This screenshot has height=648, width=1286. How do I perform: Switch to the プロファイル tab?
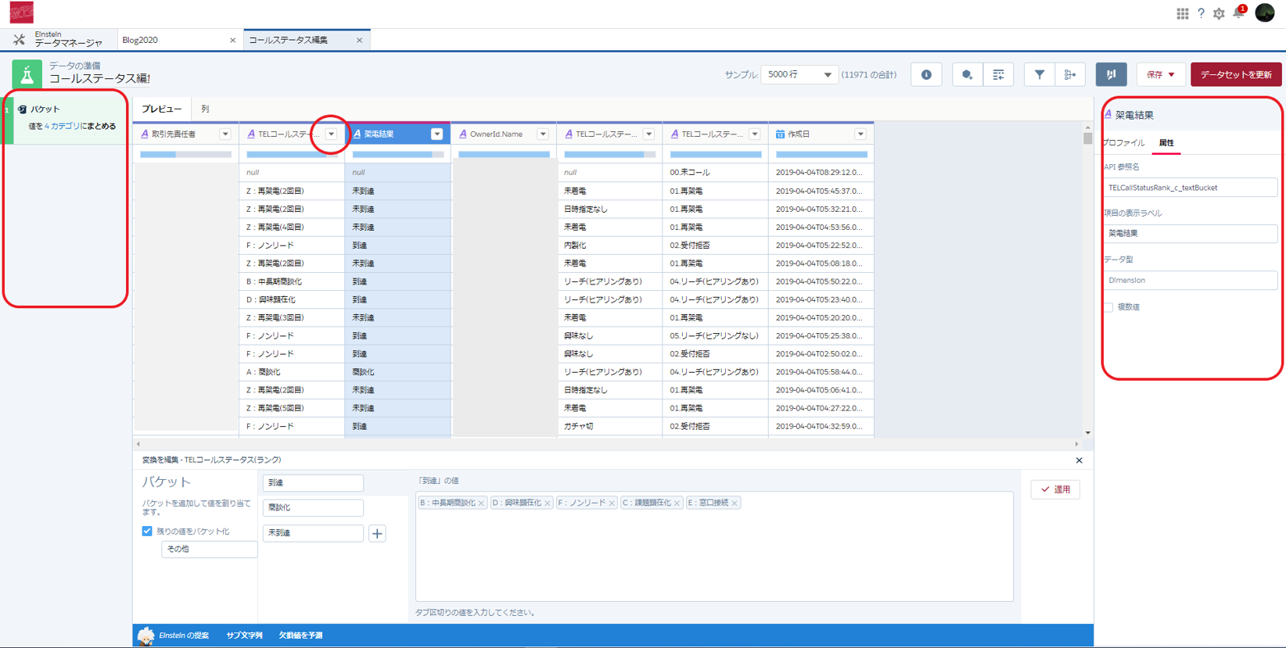point(1124,143)
